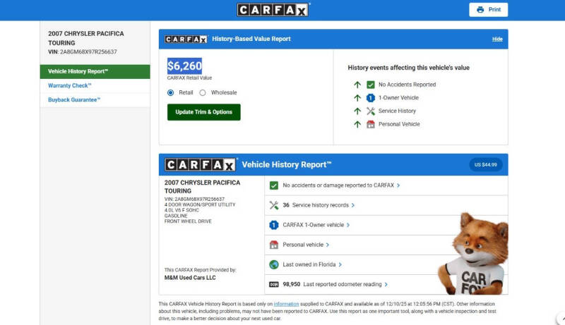Select the Wholesale radio button

point(203,92)
